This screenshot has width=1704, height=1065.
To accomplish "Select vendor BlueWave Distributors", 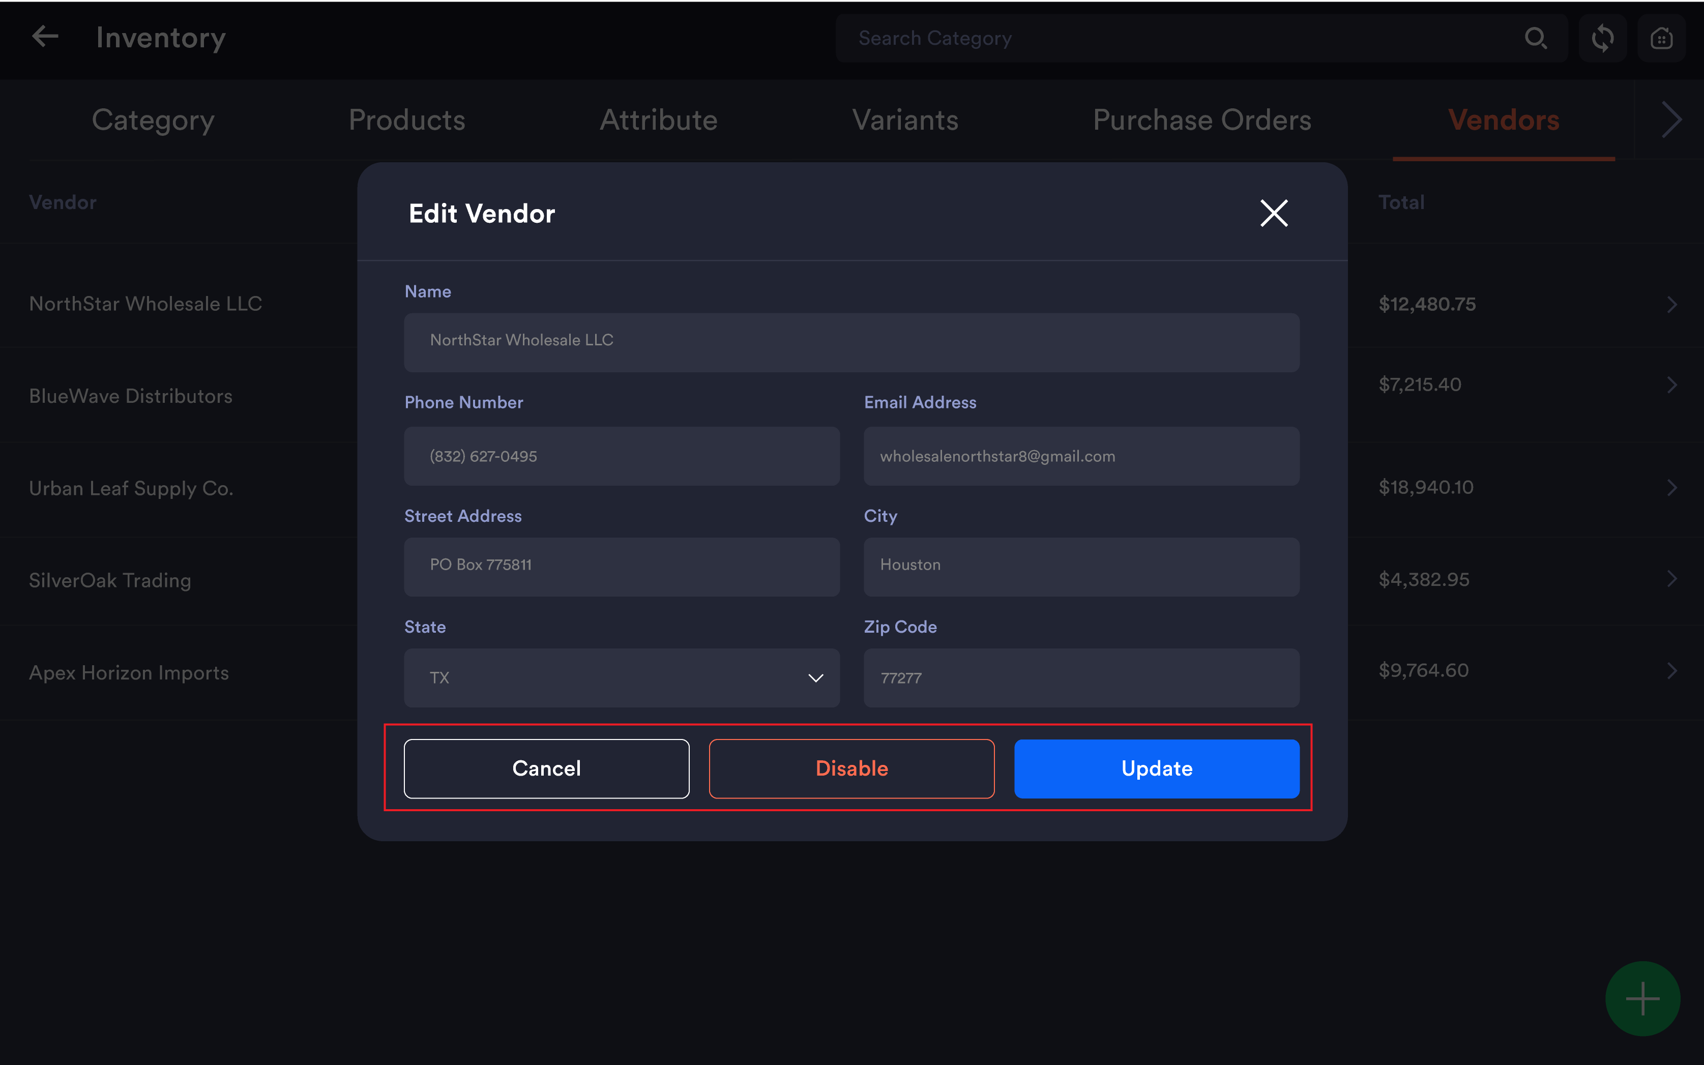I will (x=130, y=396).
